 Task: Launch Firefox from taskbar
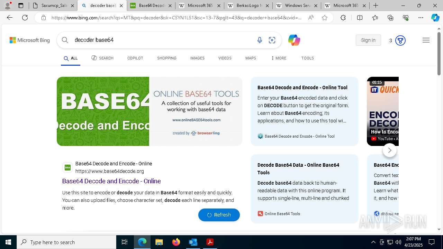coord(176,242)
